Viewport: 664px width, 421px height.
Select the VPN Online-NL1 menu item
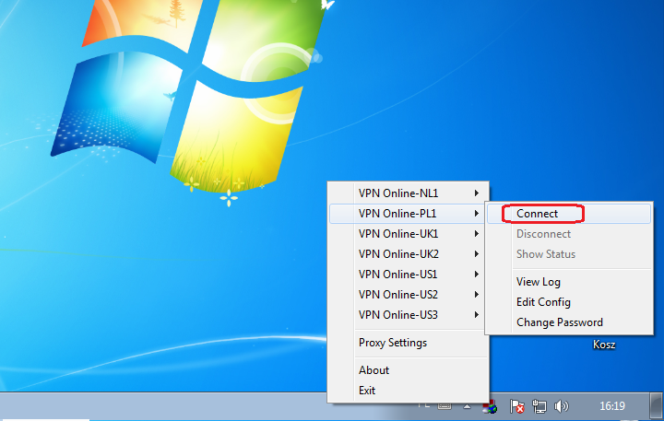point(409,193)
